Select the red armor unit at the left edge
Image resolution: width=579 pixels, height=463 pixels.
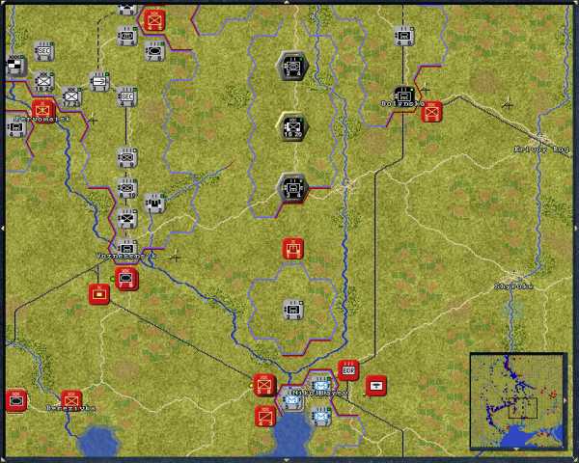16,400
